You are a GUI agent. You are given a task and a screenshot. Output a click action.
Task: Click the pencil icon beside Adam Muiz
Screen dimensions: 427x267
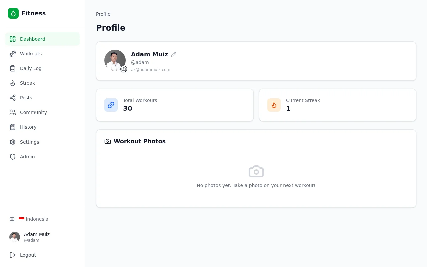tap(173, 54)
